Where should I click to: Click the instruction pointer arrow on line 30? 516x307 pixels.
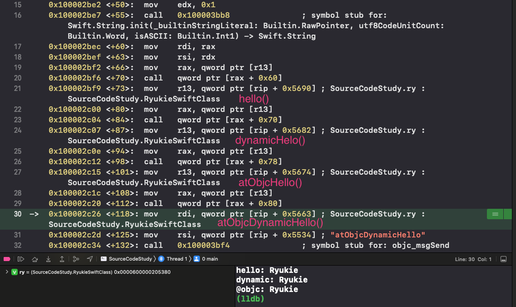pyautogui.click(x=34, y=214)
